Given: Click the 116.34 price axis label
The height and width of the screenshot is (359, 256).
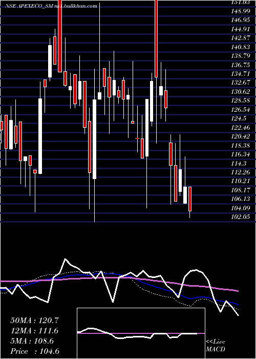Looking at the screenshot, I should click(241, 154).
